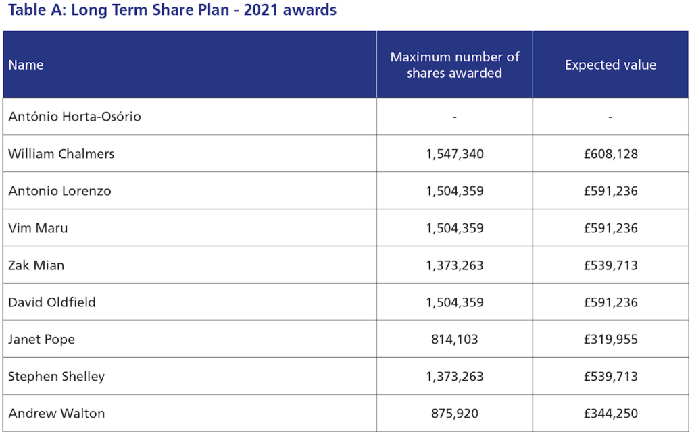Select the 'Name' column header
The width and height of the screenshot is (692, 432).
pos(26,65)
